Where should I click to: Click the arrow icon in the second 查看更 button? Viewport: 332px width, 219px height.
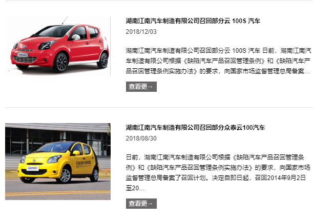tap(150, 204)
